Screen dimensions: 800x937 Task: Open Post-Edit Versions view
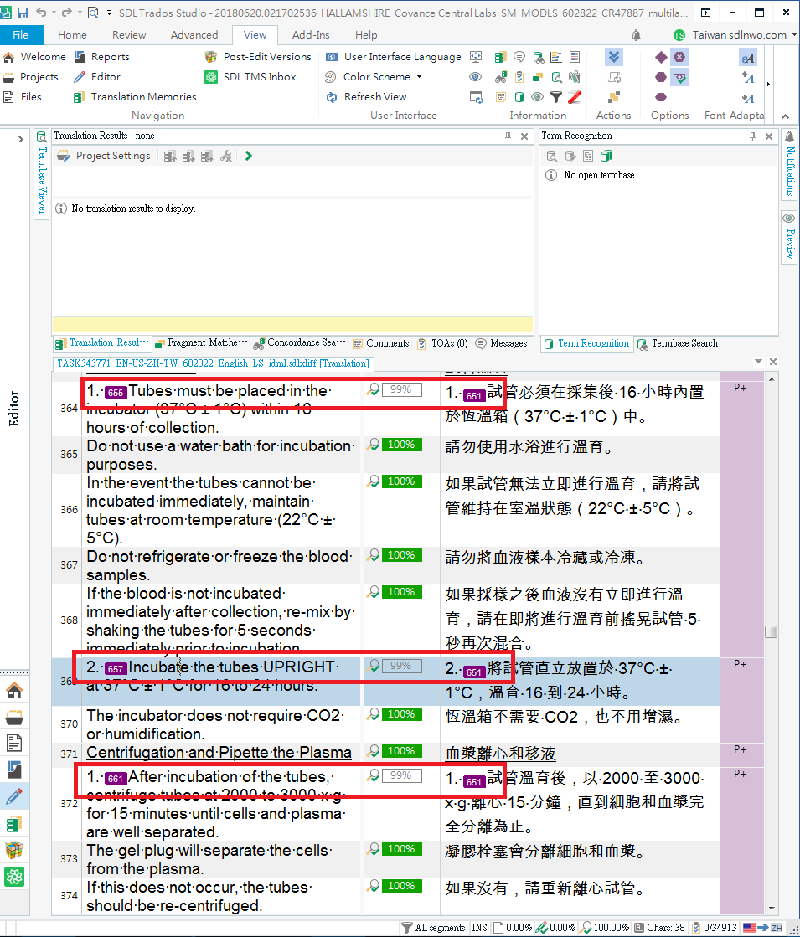pyautogui.click(x=258, y=57)
